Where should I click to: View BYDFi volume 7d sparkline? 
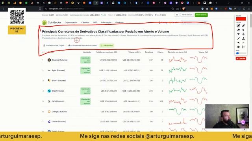198,80
